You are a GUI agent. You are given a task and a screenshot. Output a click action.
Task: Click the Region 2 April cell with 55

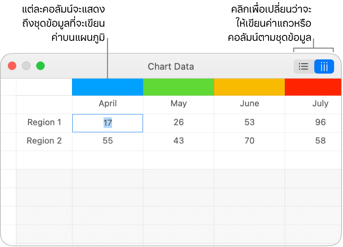(108, 141)
